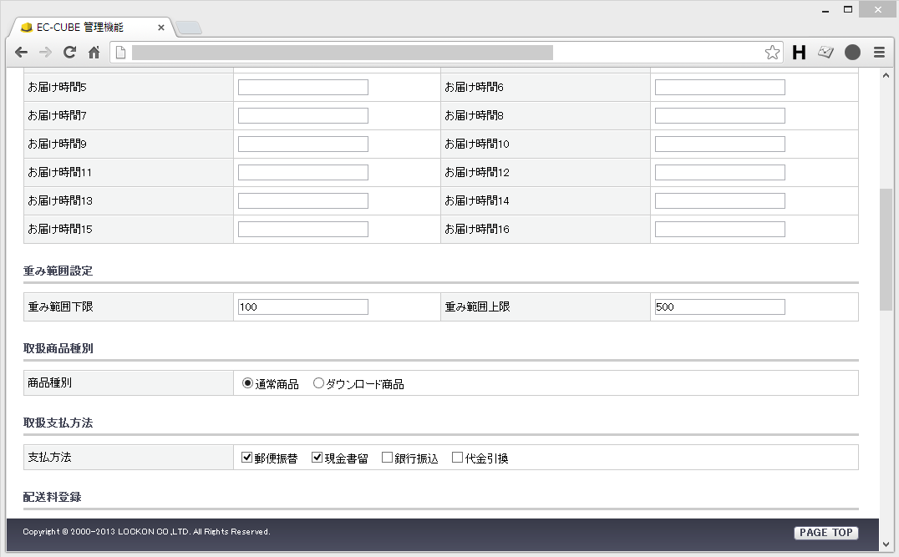Check 銀行振込 payment checkbox
The height and width of the screenshot is (557, 899).
[387, 458]
